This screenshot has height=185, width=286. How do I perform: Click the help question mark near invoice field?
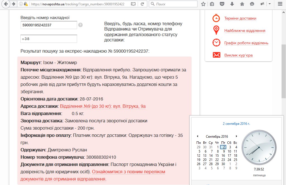pyautogui.click(x=80, y=25)
